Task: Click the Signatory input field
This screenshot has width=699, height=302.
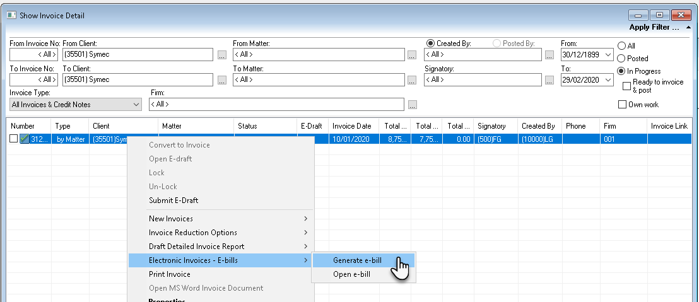Action: click(x=483, y=79)
